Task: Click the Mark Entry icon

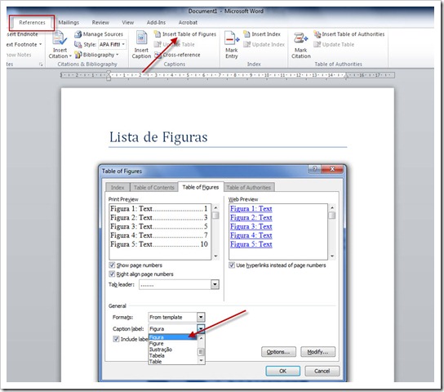Action: [x=232, y=38]
